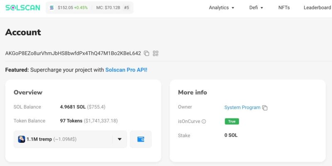The height and width of the screenshot is (166, 332).
Task: Click the green True badge
Action: tap(232, 121)
